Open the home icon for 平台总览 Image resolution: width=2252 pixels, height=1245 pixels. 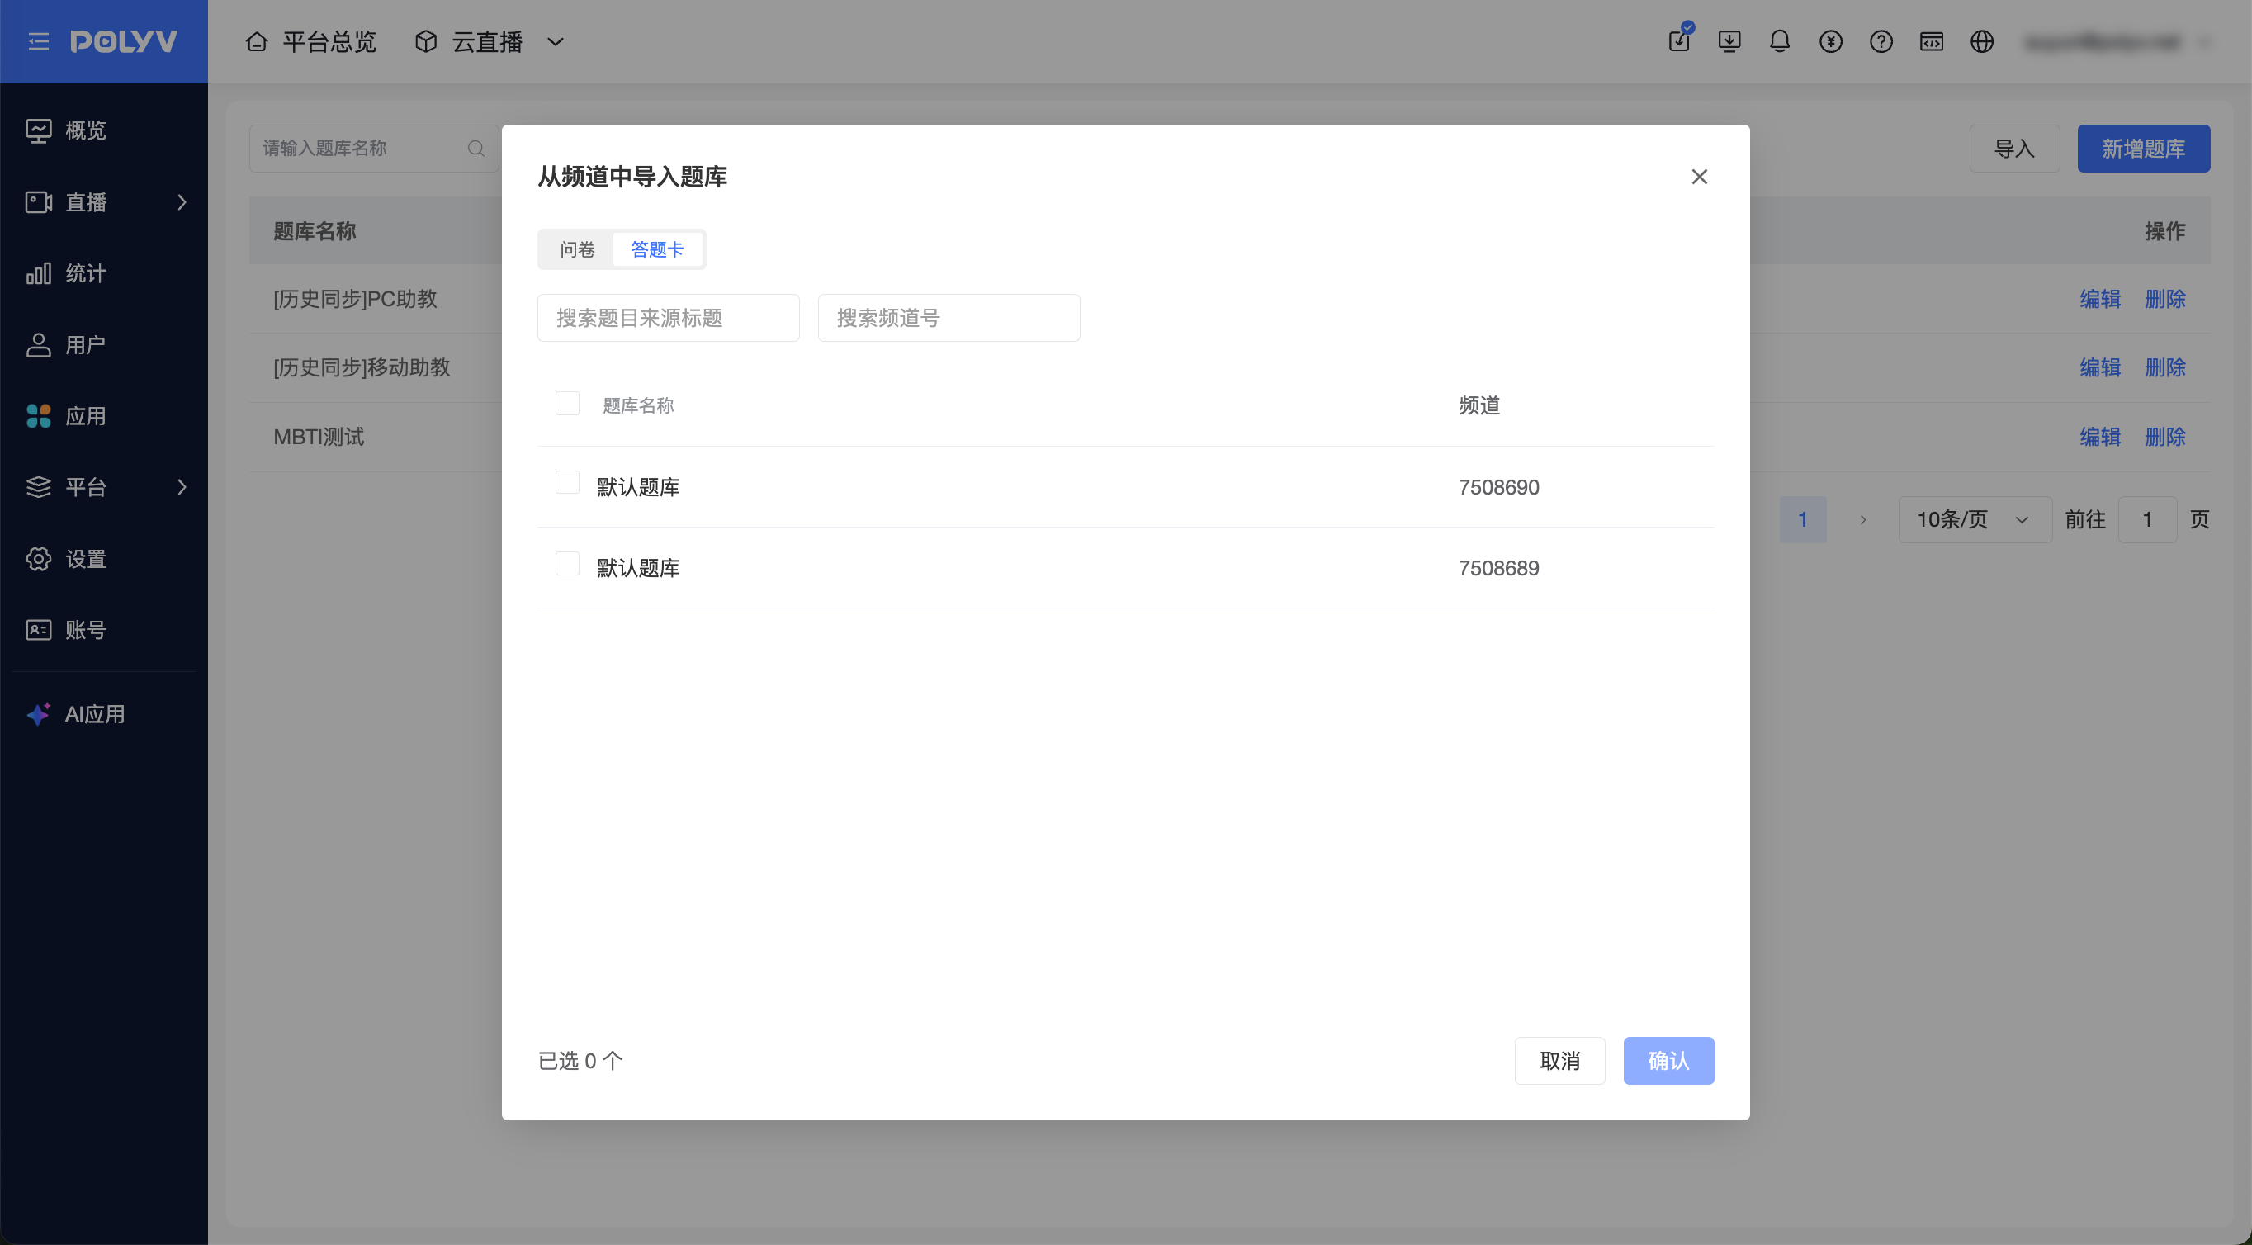pos(256,41)
